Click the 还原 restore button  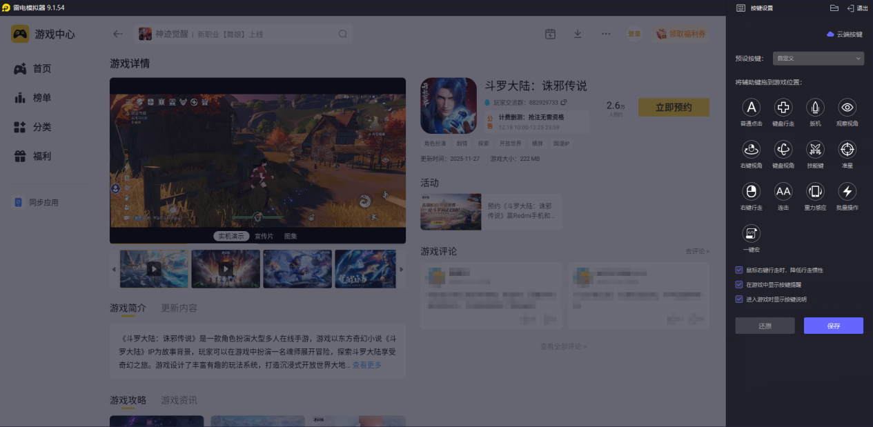[765, 326]
